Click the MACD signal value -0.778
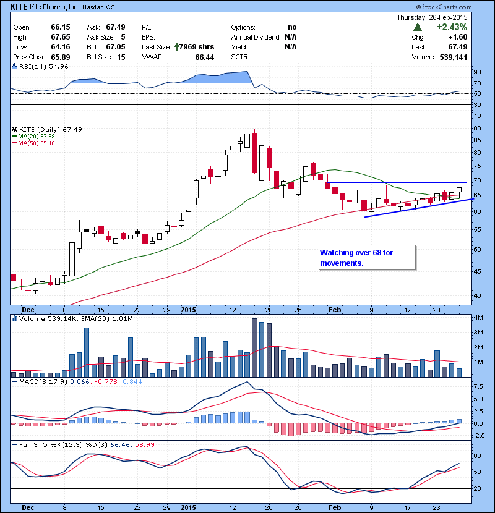The height and width of the screenshot is (513, 495). tap(107, 381)
